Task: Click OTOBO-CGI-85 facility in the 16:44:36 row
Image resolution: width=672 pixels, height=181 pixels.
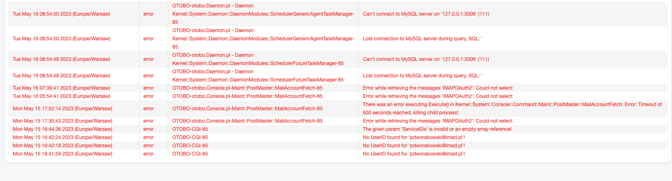Action: pyautogui.click(x=190, y=129)
